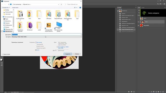The height and width of the screenshot is (93, 166).
Task: Refresh the folder view in save dialog
Action: click(61, 4)
